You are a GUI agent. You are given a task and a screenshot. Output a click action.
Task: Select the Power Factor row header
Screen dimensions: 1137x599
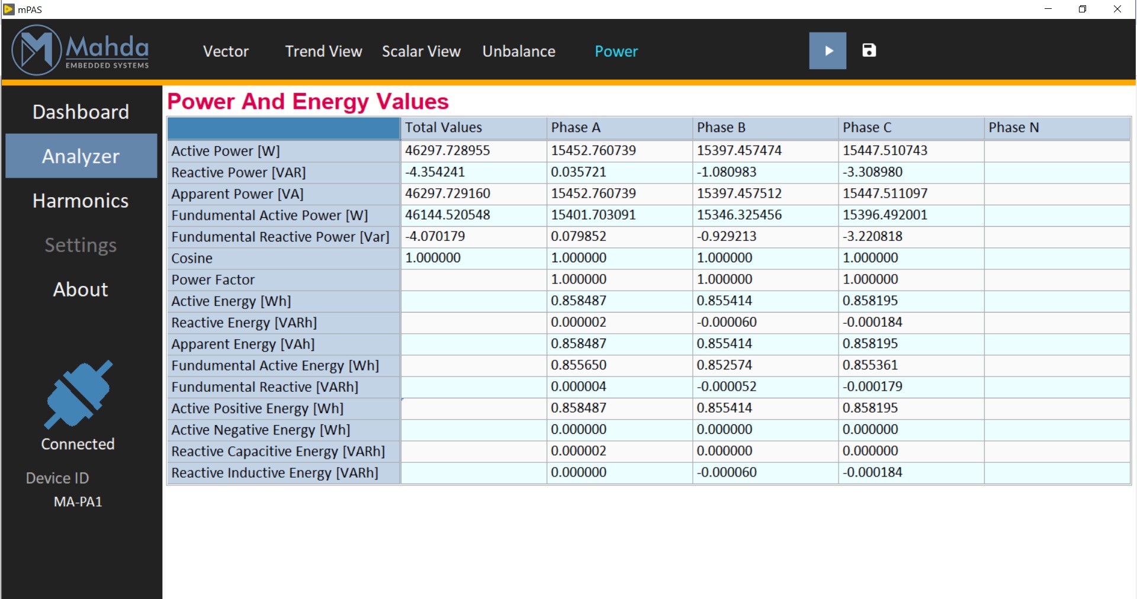(284, 279)
